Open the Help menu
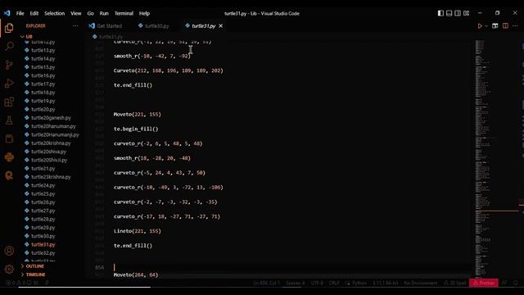Screen dimensions: 524x295 click(x=144, y=13)
